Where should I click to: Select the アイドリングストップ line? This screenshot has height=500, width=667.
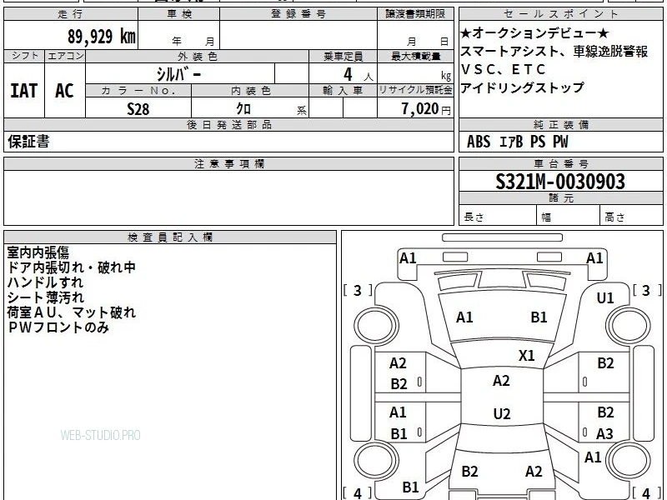(523, 87)
